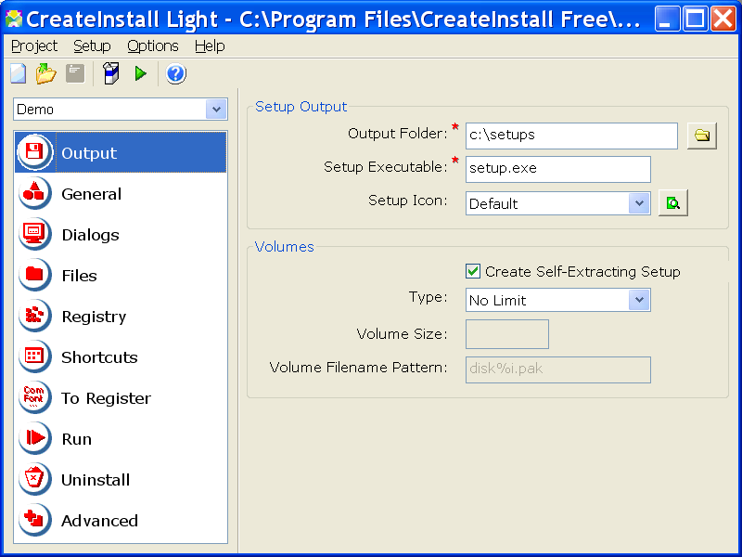Open the Project menu
Viewport: 742px width, 557px height.
point(32,45)
